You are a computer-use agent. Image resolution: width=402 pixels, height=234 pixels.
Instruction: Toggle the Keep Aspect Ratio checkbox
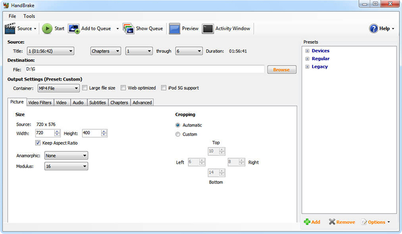tap(38, 143)
